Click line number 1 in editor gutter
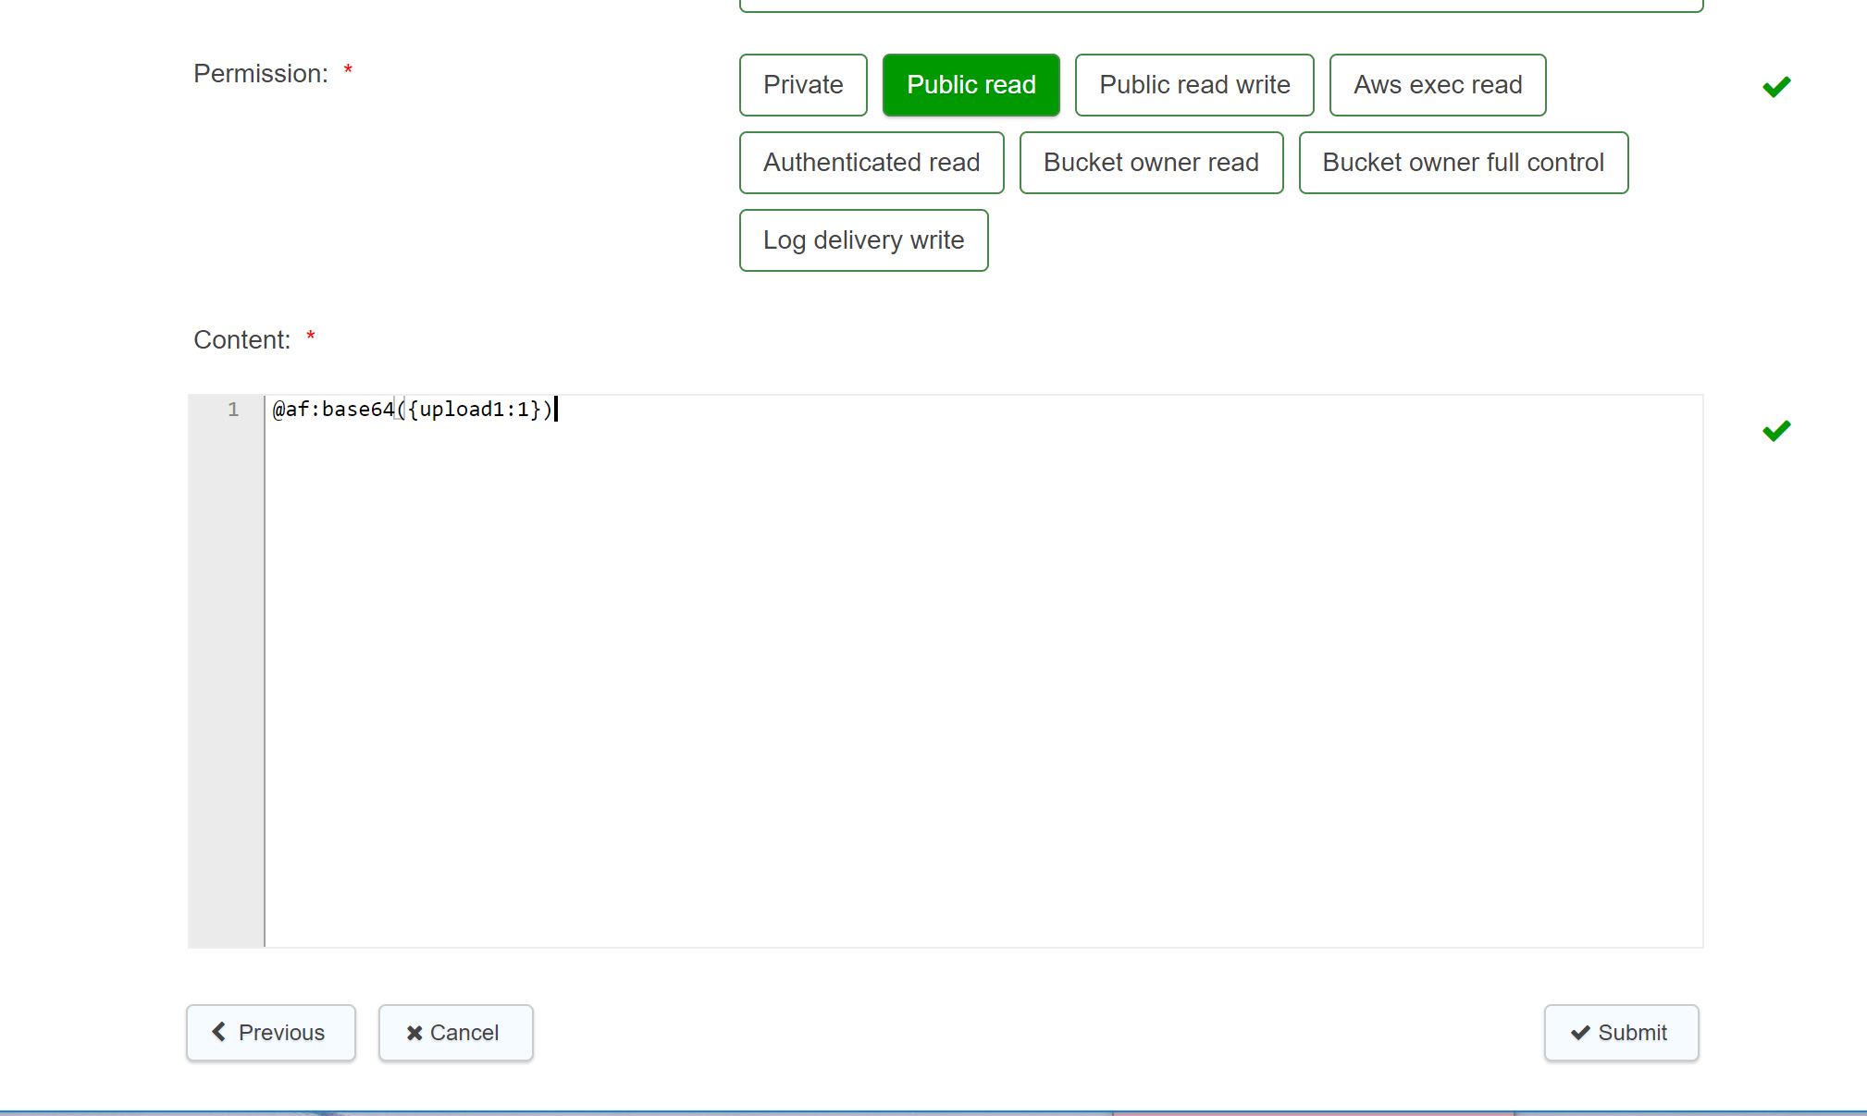 click(x=233, y=409)
